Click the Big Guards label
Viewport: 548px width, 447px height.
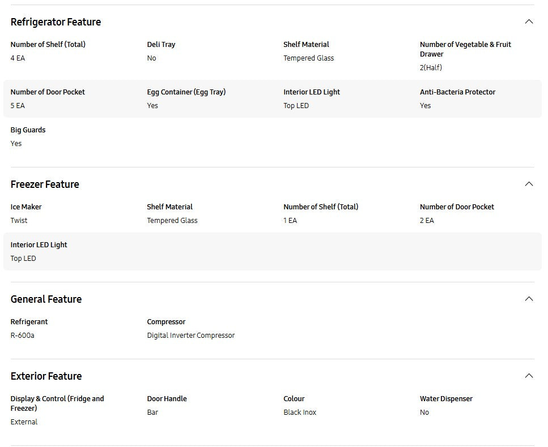28,130
